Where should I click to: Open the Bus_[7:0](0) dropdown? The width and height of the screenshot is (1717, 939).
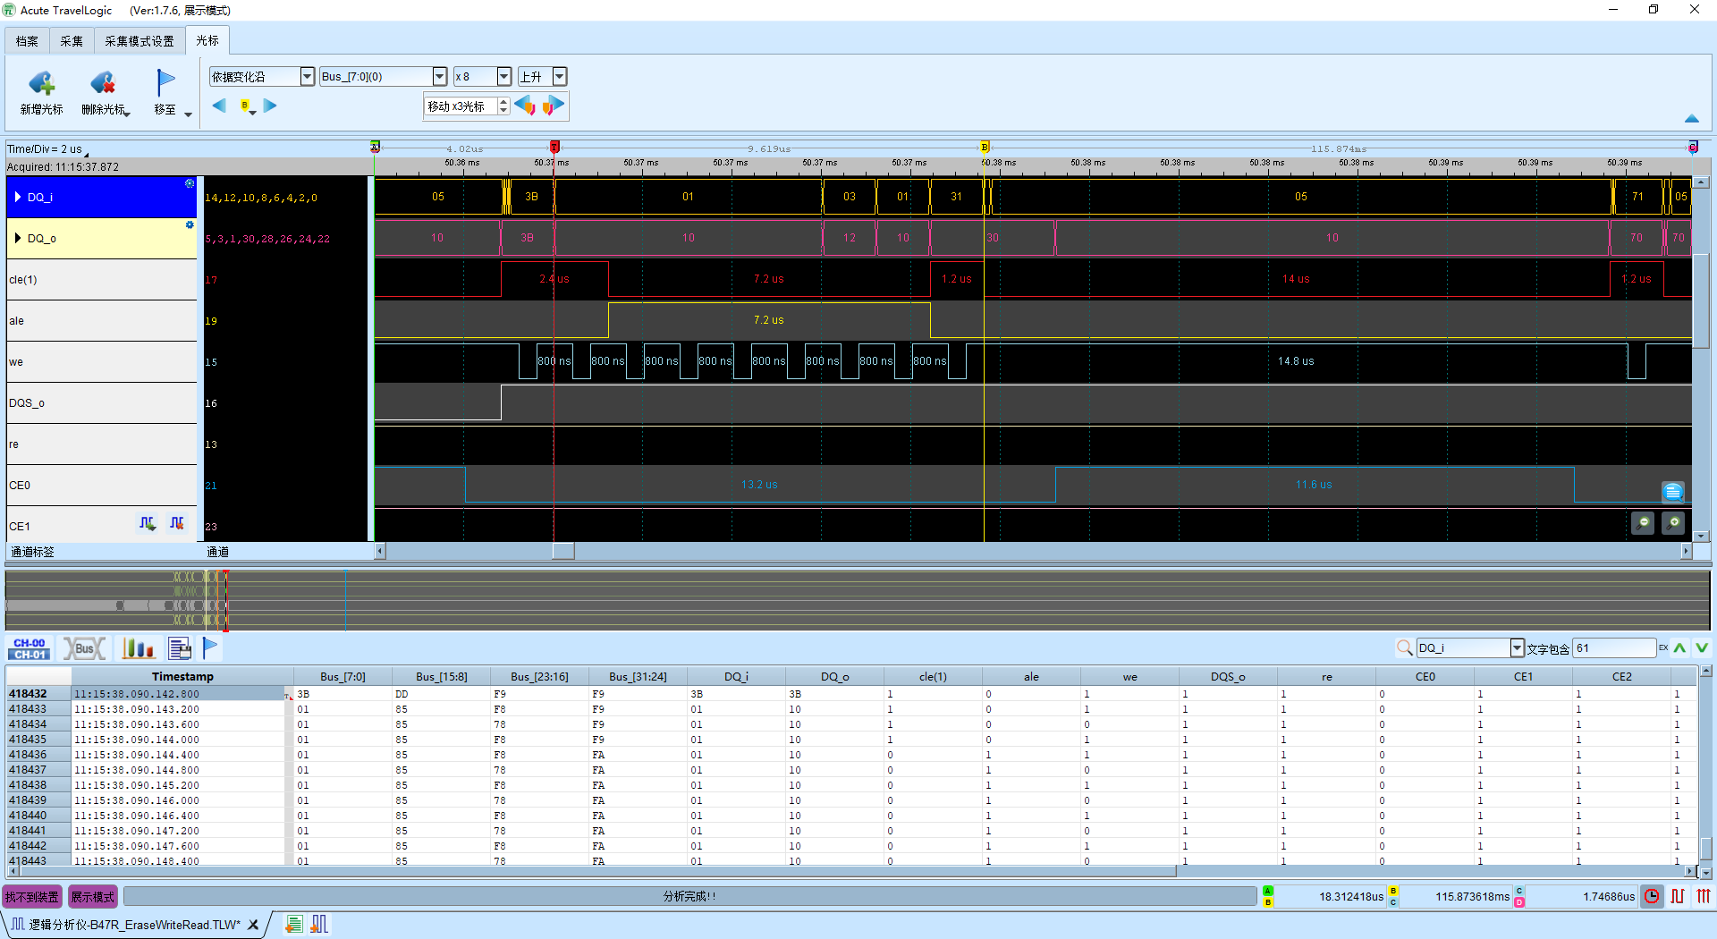click(x=439, y=77)
